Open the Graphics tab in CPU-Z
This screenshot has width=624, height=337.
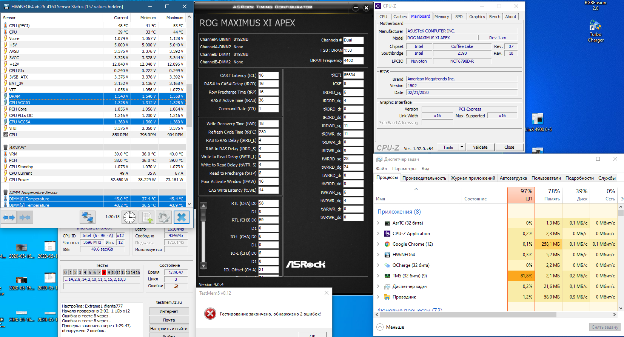click(477, 17)
